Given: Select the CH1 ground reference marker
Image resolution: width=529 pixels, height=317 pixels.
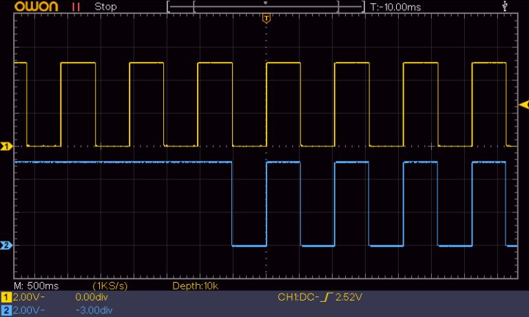Looking at the screenshot, I should point(7,146).
